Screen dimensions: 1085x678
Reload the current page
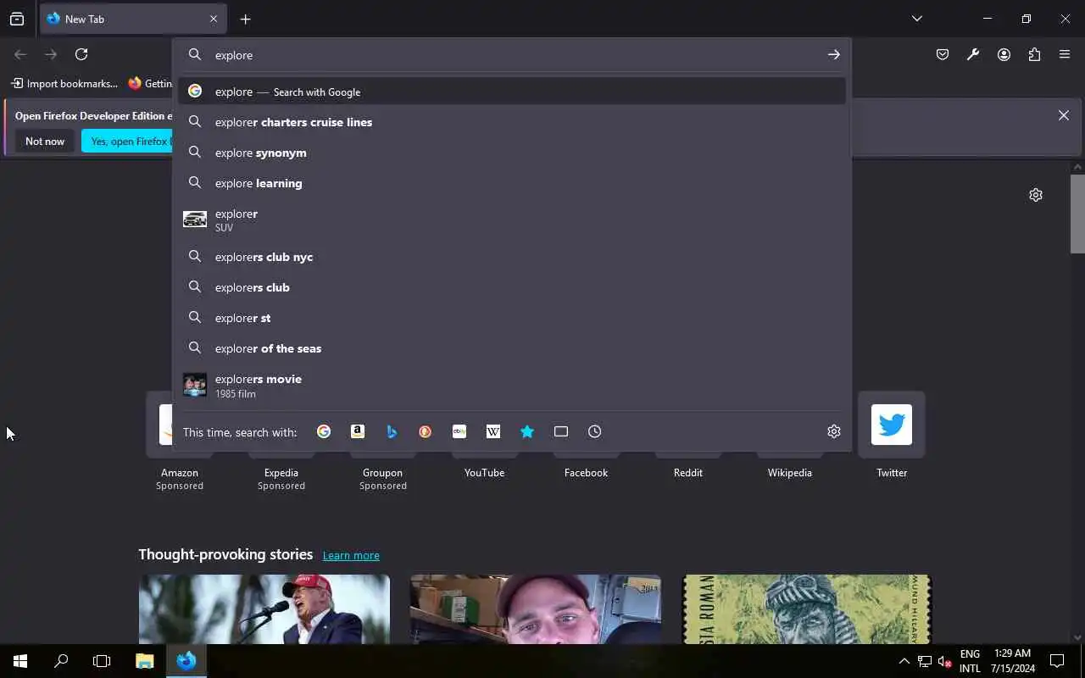81,54
